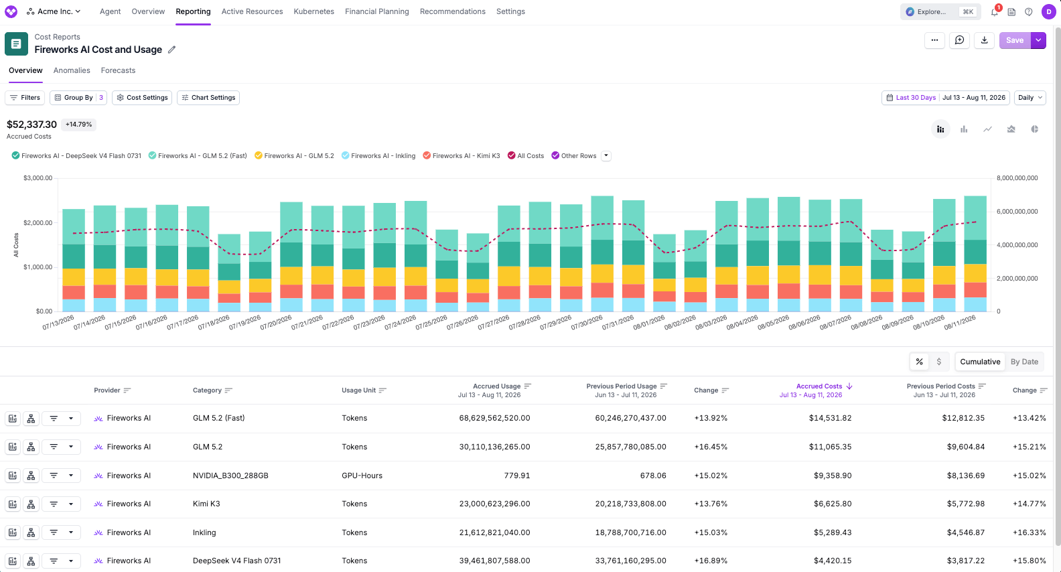Switch to the Anomalies tab

[x=72, y=70]
